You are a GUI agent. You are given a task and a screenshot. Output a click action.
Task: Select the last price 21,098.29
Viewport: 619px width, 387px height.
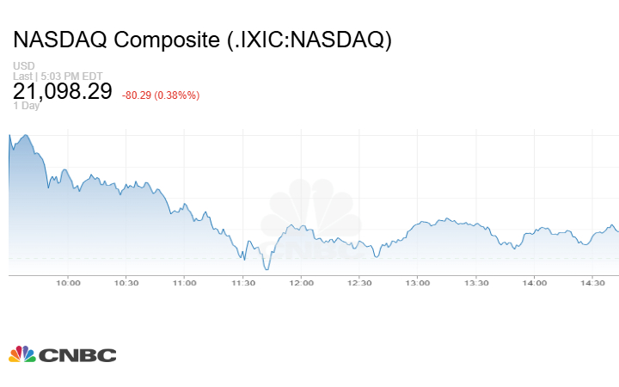(63, 90)
